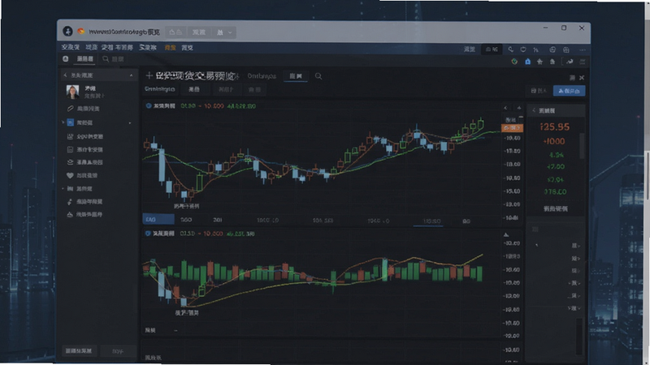Screen dimensions: 650x365
Task: Select the second sub-tab under the chart title
Action: [194, 90]
